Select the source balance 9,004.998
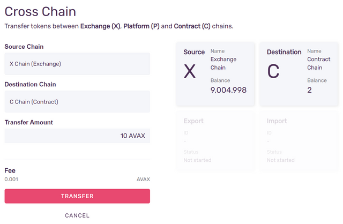The image size is (343, 224). tap(228, 90)
